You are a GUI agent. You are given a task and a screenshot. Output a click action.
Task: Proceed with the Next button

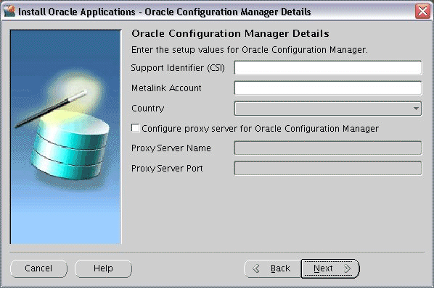tap(330, 268)
